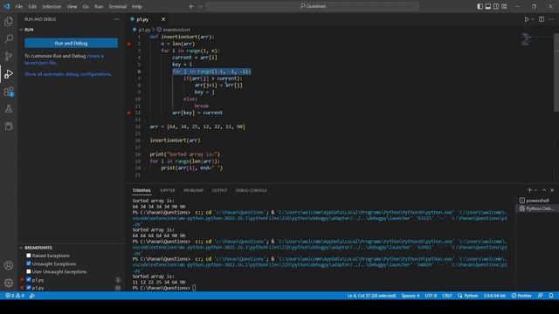This screenshot has width=559, height=314.
Task: Toggle the secondary side bar layout icon
Action: click(496, 6)
